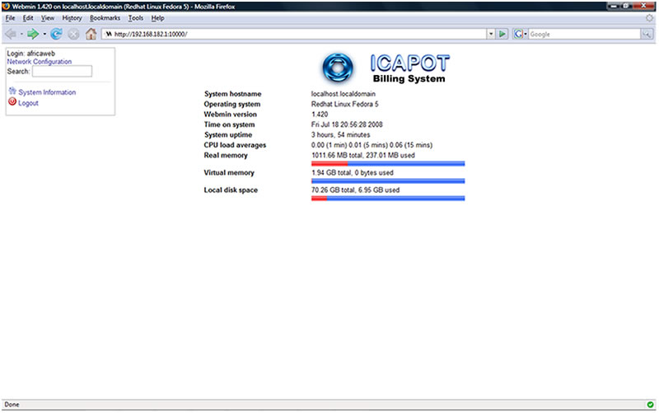The width and height of the screenshot is (659, 413).
Task: Click the Firefox icon in title bar
Action: coord(6,6)
